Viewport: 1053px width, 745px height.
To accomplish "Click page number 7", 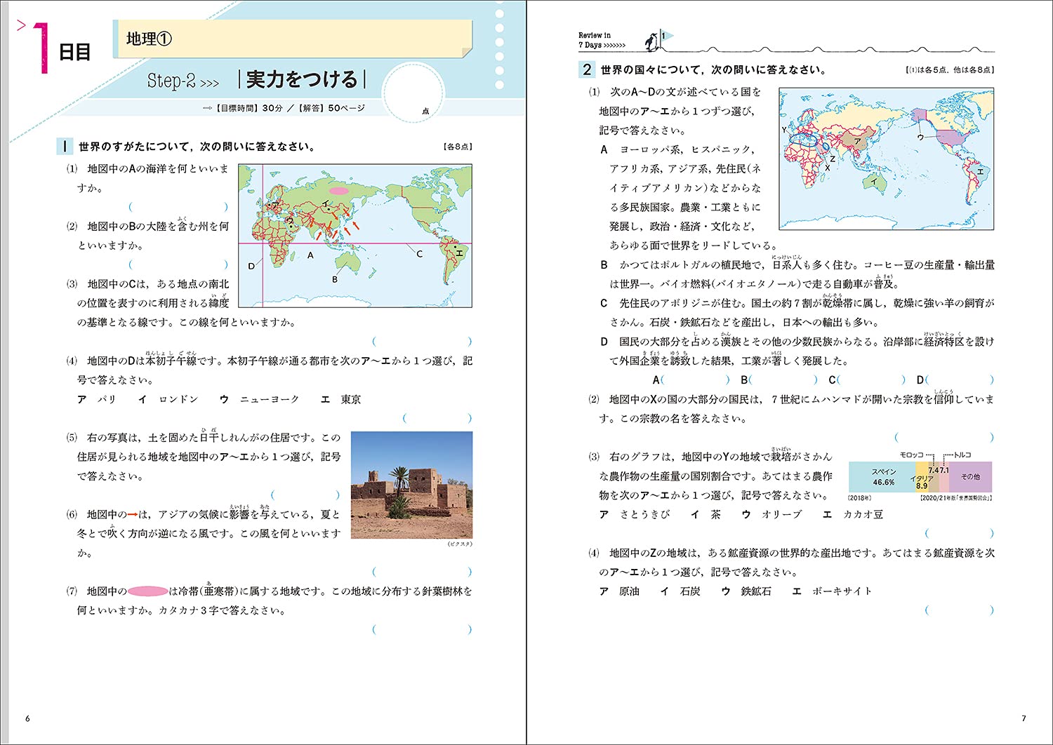I will pyautogui.click(x=1024, y=718).
